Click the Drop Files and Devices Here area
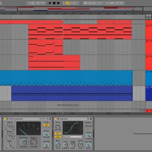Image resolution: width=152 pixels, height=152 pixels. [68, 105]
